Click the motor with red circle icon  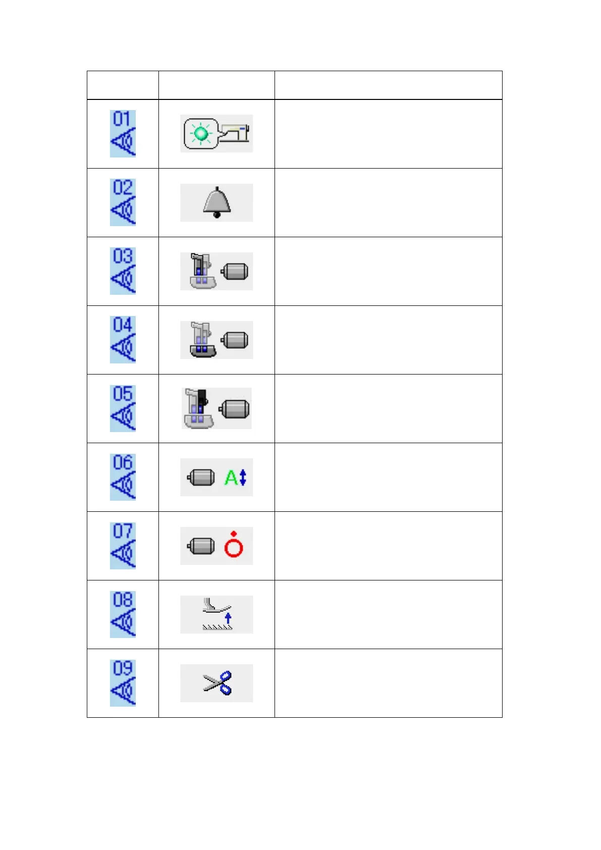[x=216, y=546]
